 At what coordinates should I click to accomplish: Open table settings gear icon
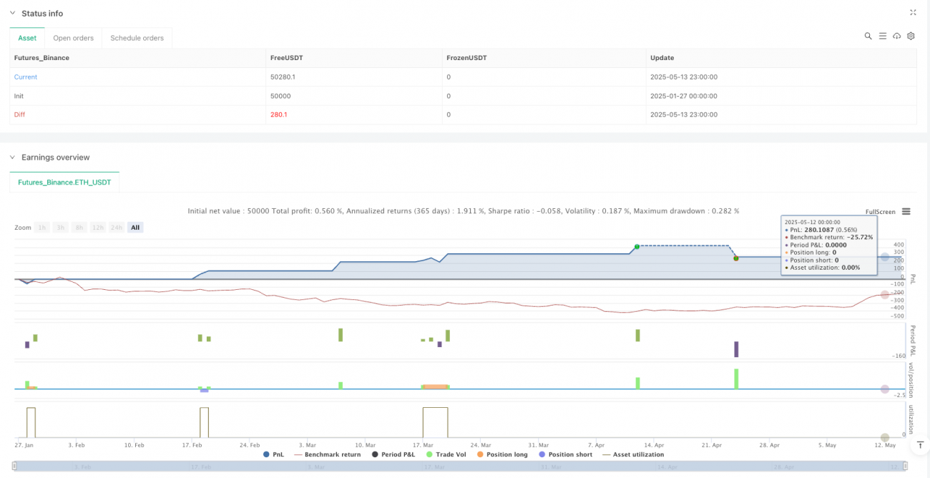pos(911,36)
